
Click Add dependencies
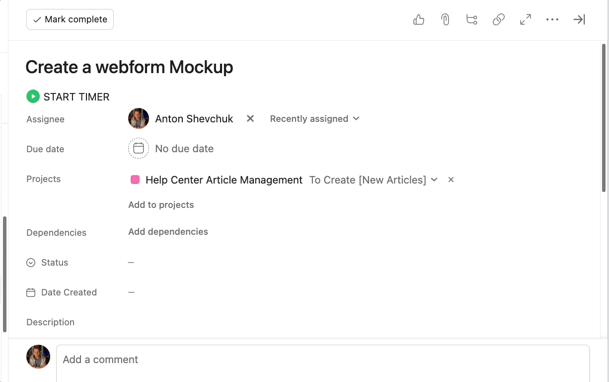pos(168,232)
